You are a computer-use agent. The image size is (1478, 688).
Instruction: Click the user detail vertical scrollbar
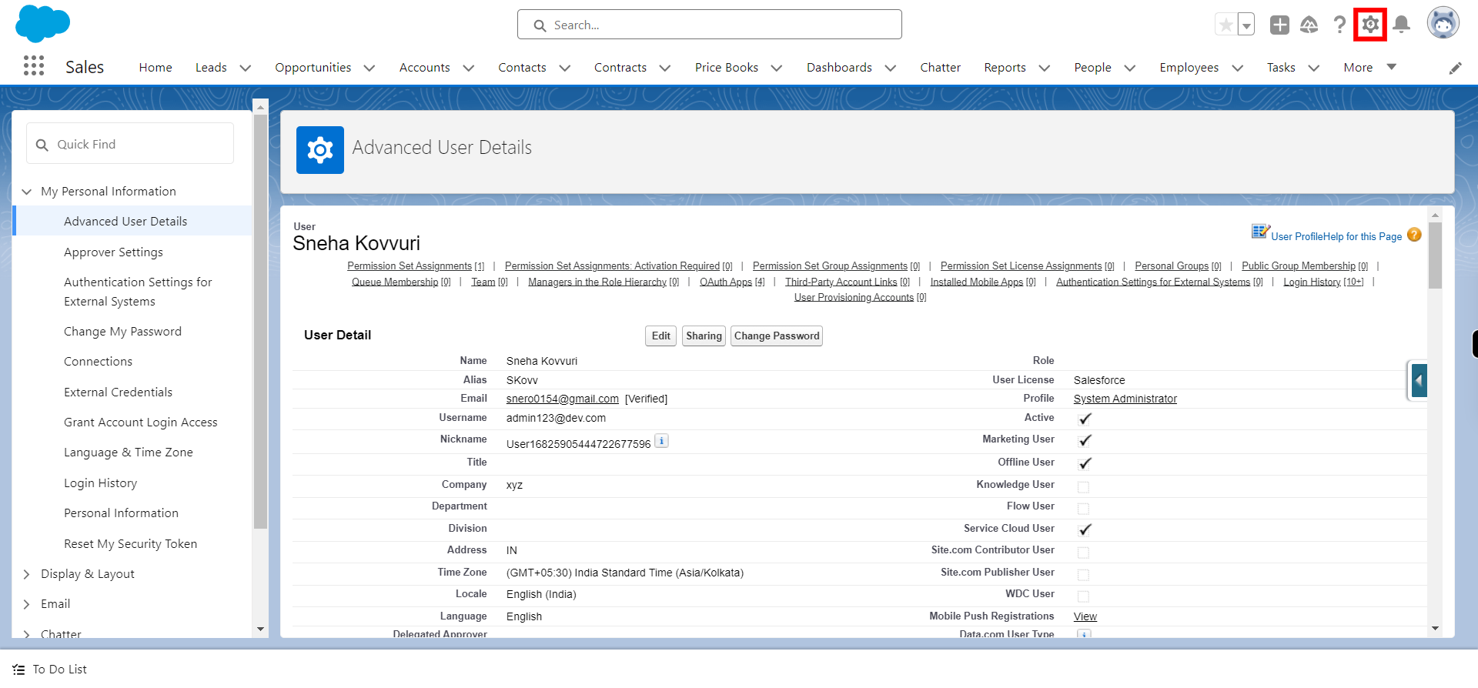[x=1435, y=255]
